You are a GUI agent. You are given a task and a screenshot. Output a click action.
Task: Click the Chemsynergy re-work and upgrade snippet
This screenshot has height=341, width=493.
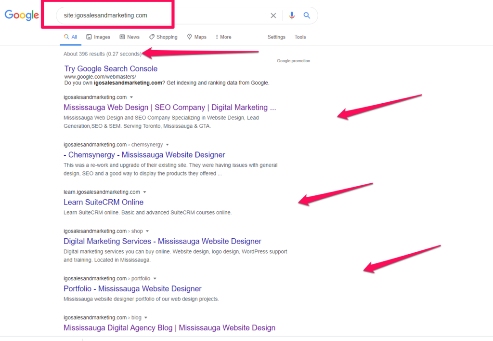[170, 169]
